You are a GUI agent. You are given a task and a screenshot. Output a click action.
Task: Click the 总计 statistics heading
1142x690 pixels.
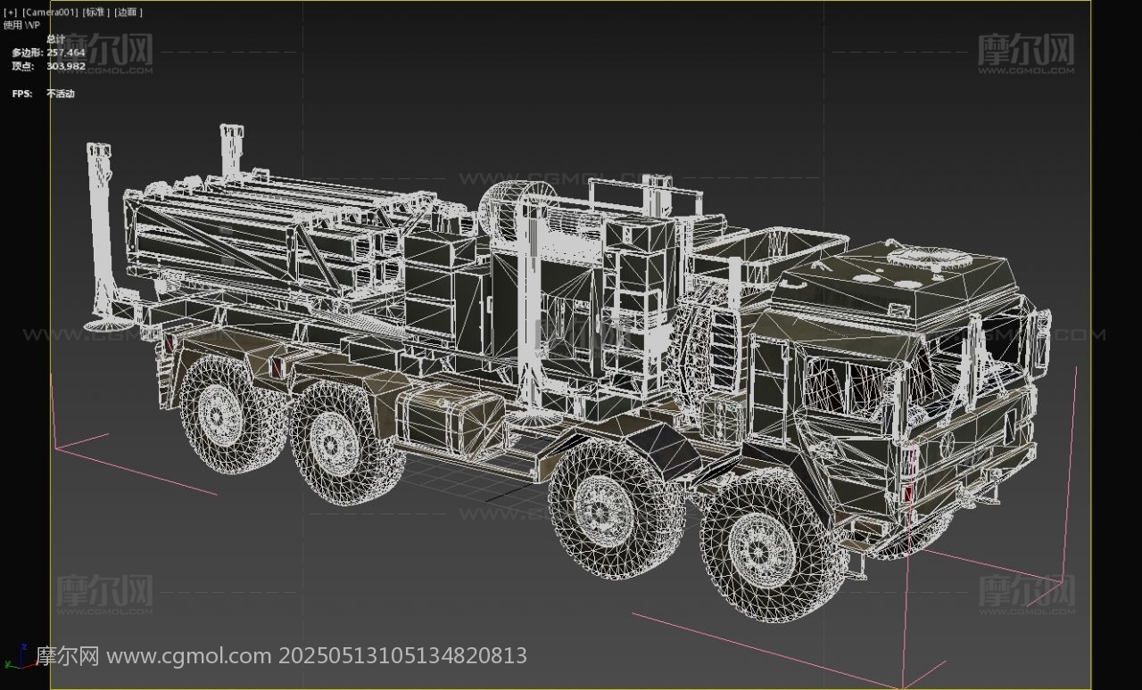pos(55,39)
